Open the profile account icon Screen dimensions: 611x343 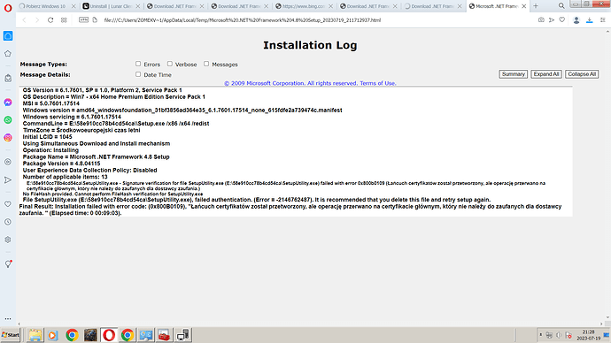(x=576, y=20)
